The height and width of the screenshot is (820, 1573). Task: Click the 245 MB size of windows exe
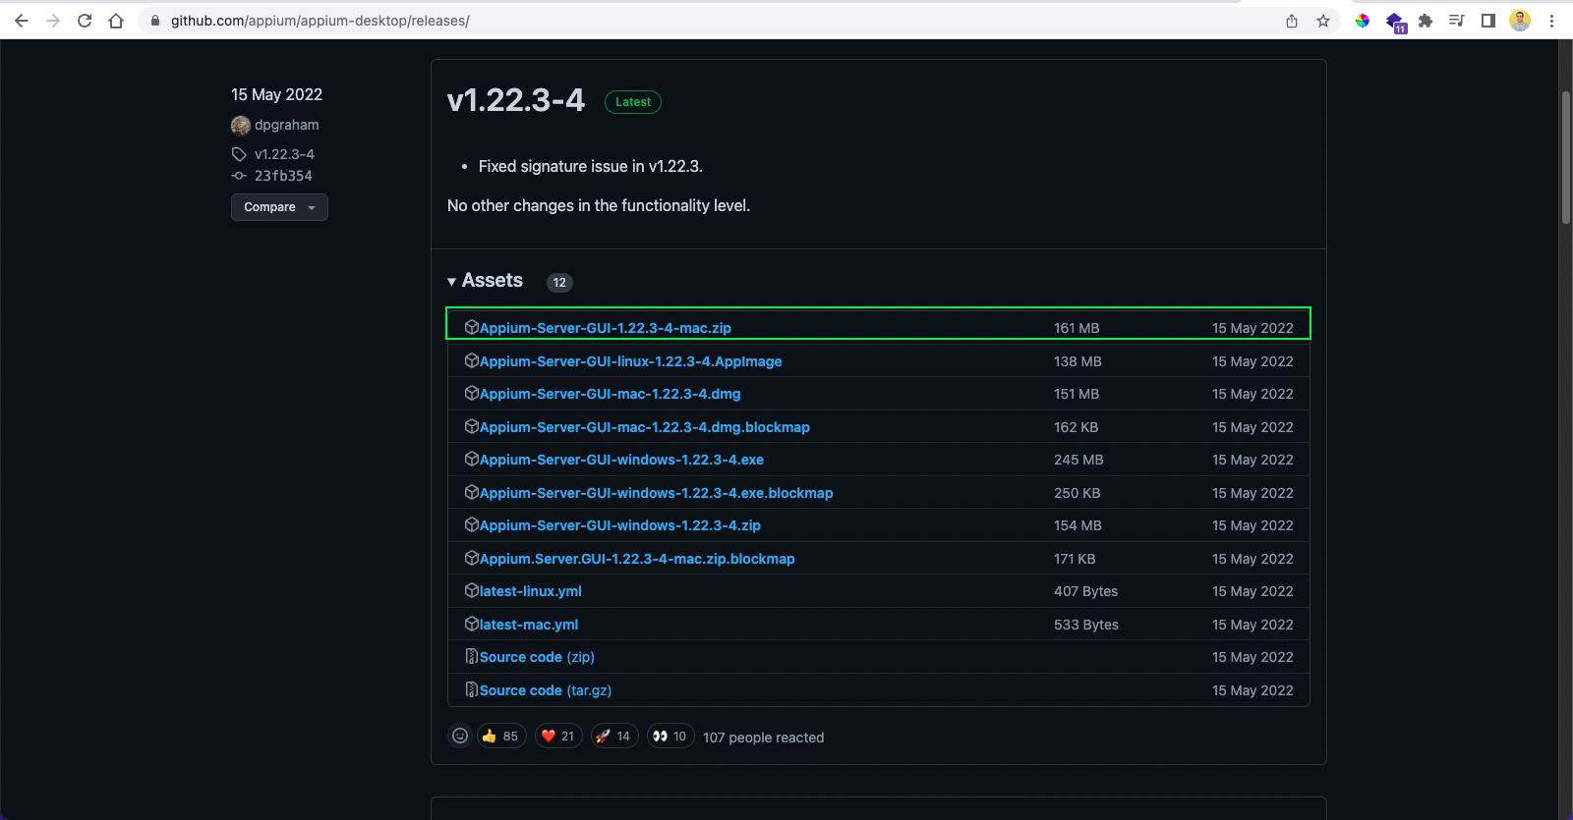[x=1078, y=460]
